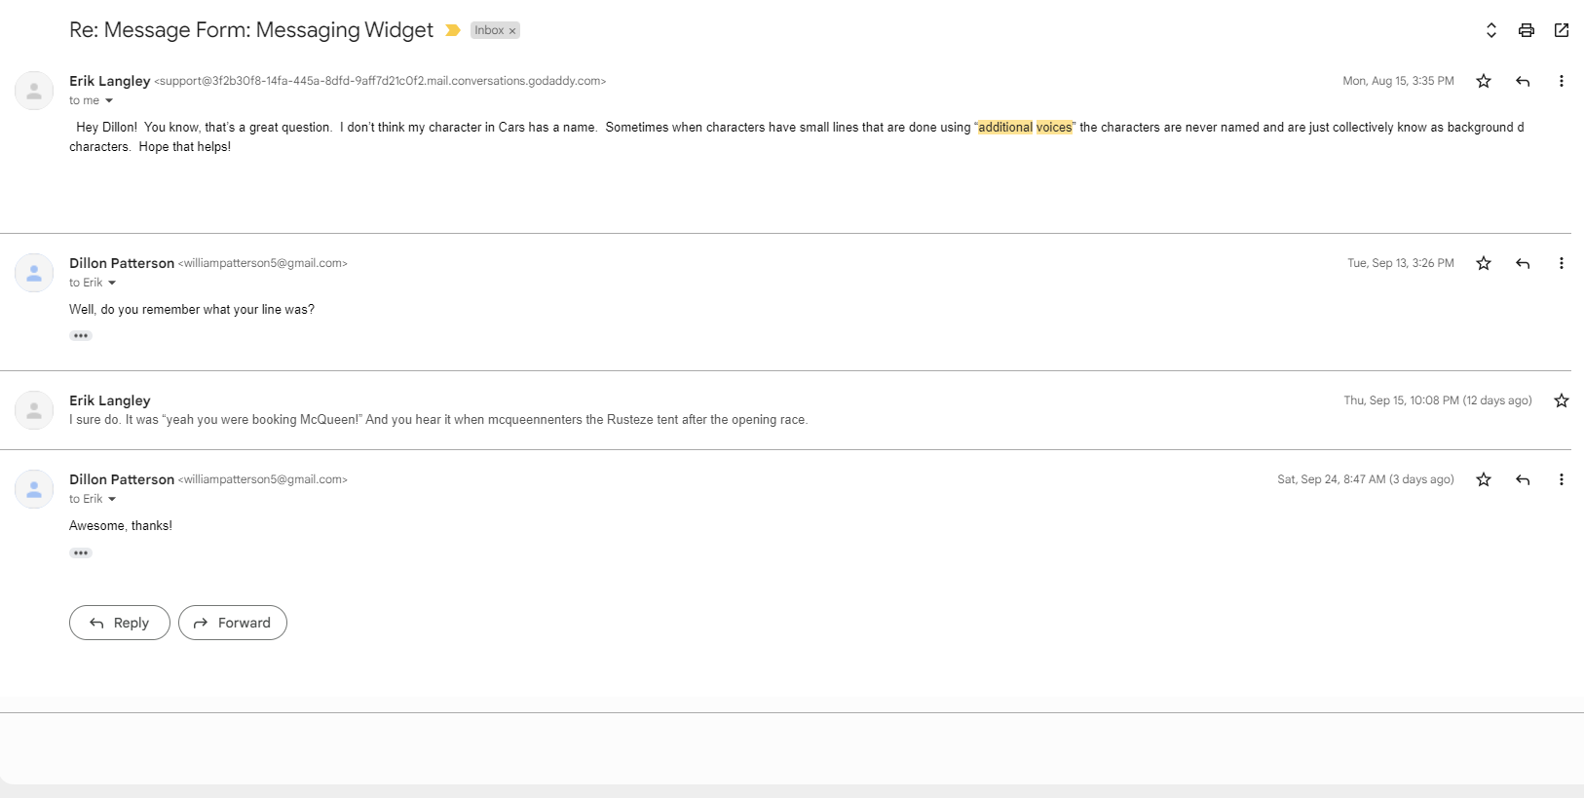Click the yellow importance marker beside subject

coord(453,30)
